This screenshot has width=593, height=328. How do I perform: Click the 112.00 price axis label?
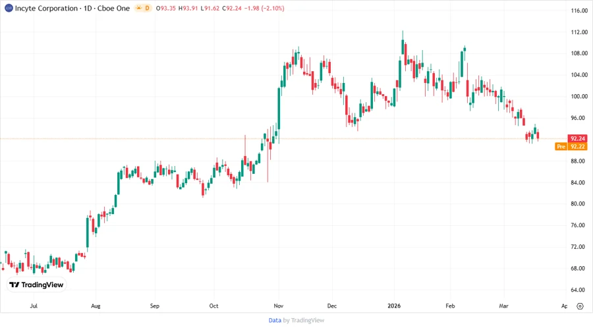click(x=579, y=32)
